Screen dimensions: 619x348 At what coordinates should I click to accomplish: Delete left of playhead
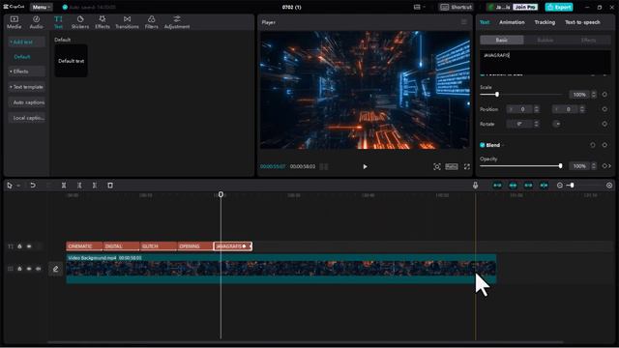79,185
